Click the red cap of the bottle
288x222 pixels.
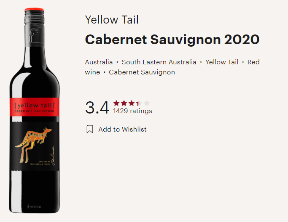coord(34,9)
